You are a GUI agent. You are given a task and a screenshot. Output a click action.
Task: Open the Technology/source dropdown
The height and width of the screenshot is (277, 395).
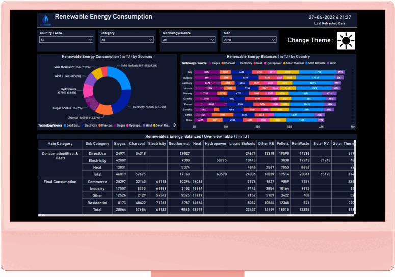(189, 40)
